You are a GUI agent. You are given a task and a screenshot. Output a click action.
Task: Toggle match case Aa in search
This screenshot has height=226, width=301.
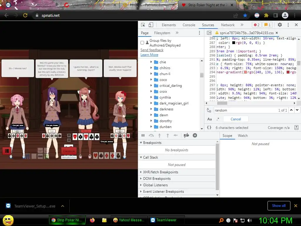click(x=209, y=119)
